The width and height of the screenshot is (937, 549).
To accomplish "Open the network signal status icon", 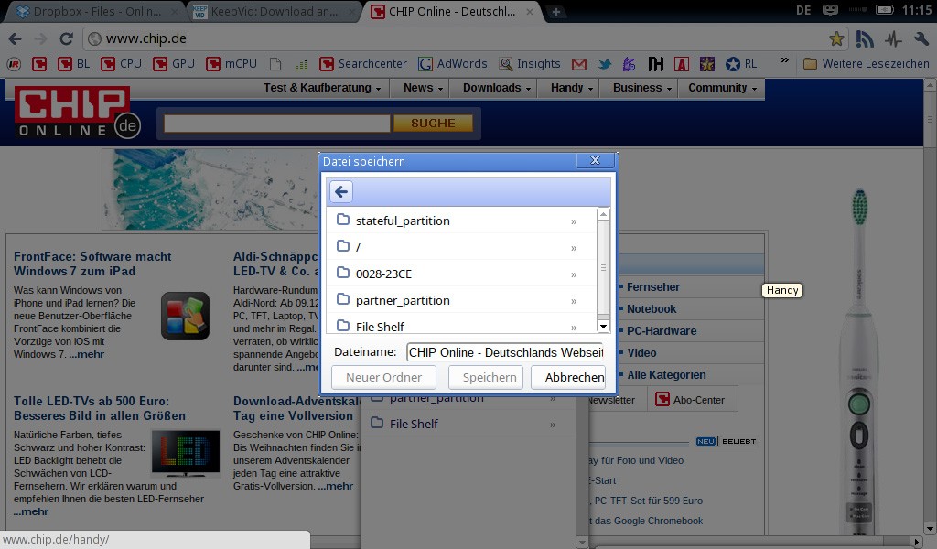I will coord(856,10).
